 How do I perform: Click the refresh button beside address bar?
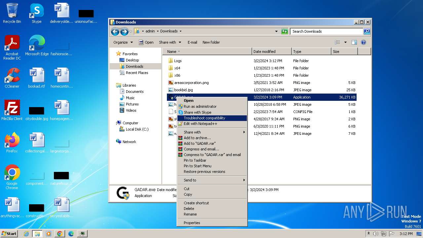pyautogui.click(x=285, y=31)
